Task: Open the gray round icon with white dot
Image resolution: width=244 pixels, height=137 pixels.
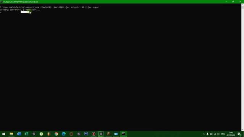Action: click(79, 134)
